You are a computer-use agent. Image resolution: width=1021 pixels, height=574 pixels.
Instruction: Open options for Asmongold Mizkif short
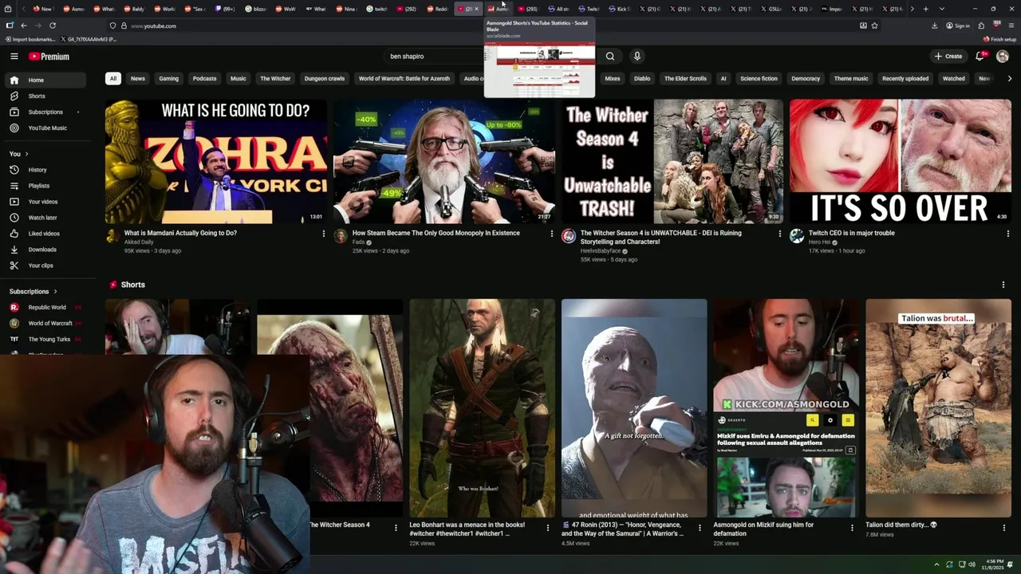pyautogui.click(x=852, y=528)
